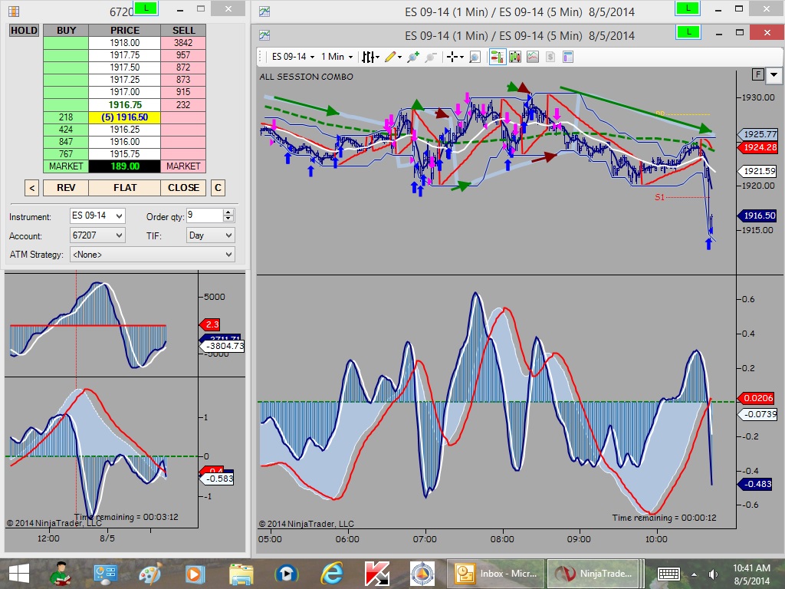Click the REV button
The image size is (785, 589).
pyautogui.click(x=66, y=188)
